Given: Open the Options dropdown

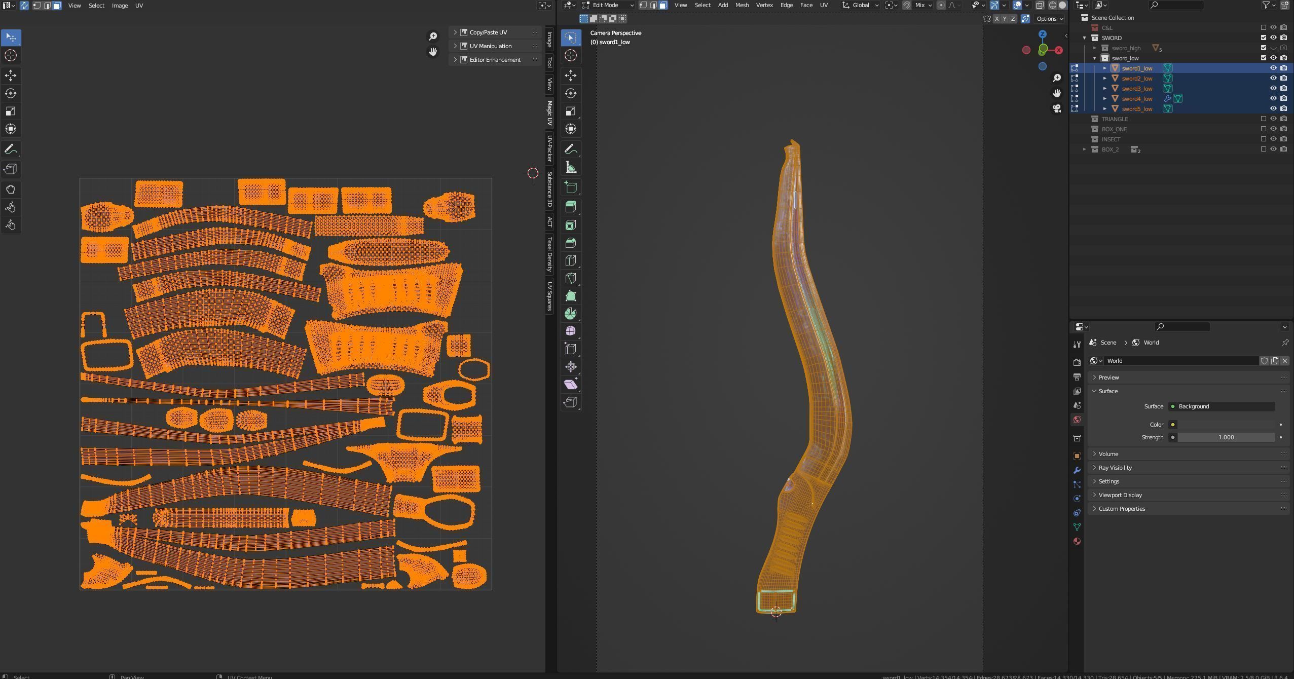Looking at the screenshot, I should click(x=1050, y=19).
